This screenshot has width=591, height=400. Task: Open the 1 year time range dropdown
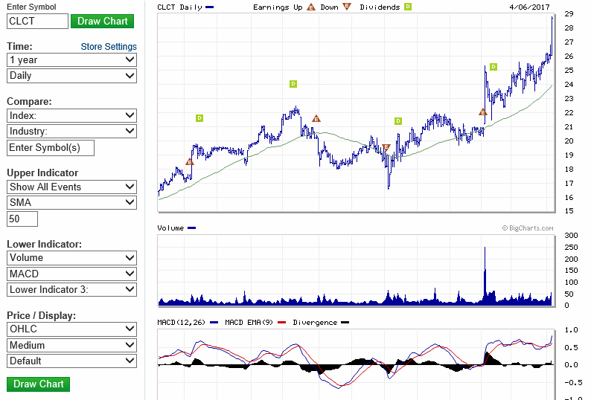click(x=71, y=60)
